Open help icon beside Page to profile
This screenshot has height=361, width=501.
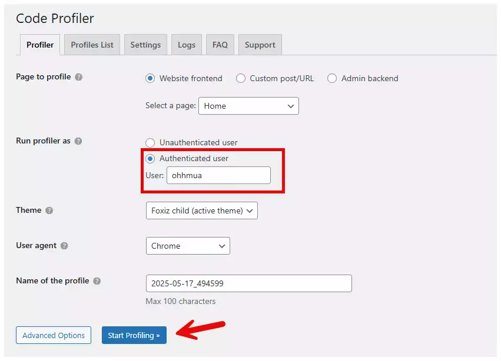(x=79, y=77)
